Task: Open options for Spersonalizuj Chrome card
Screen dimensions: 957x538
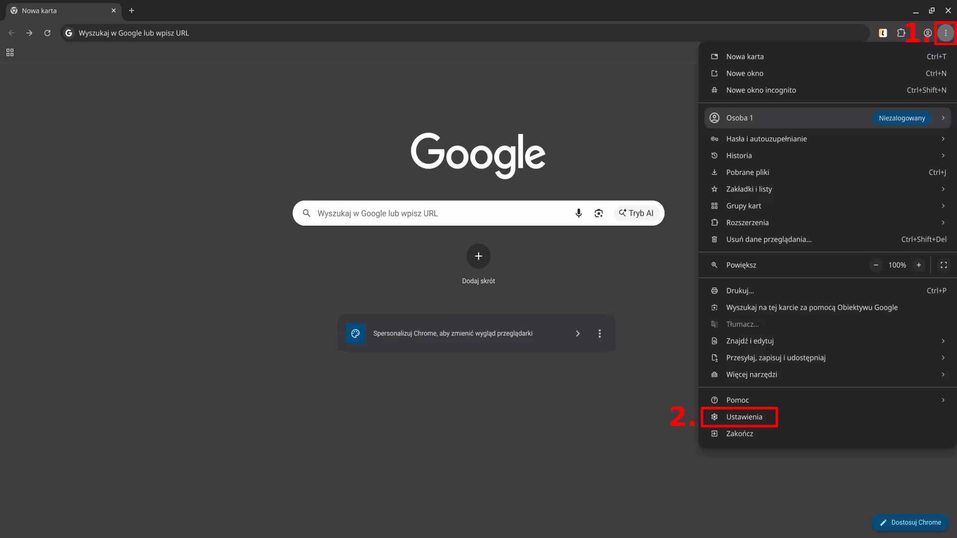Action: [x=600, y=334]
